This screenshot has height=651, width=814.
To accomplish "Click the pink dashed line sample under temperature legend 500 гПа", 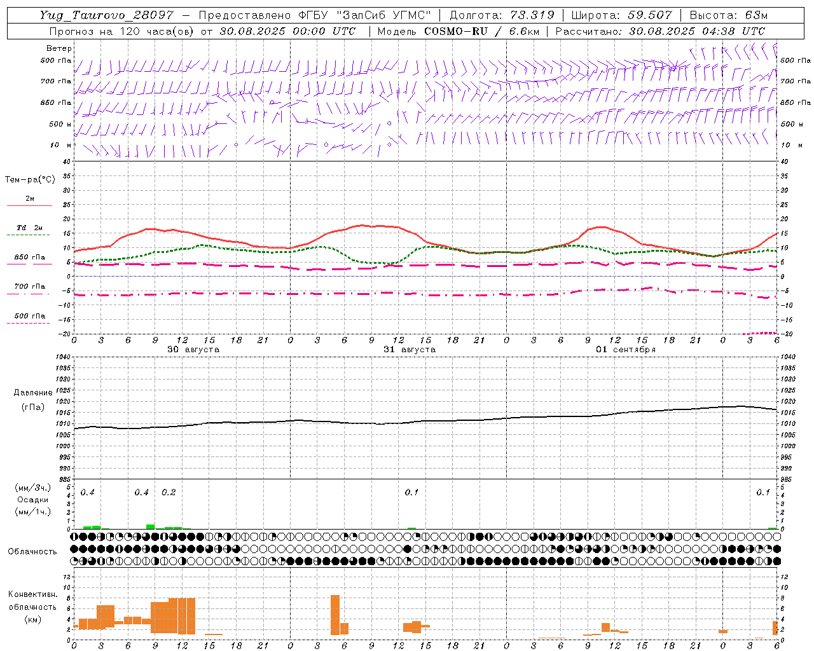I will 28,324.
